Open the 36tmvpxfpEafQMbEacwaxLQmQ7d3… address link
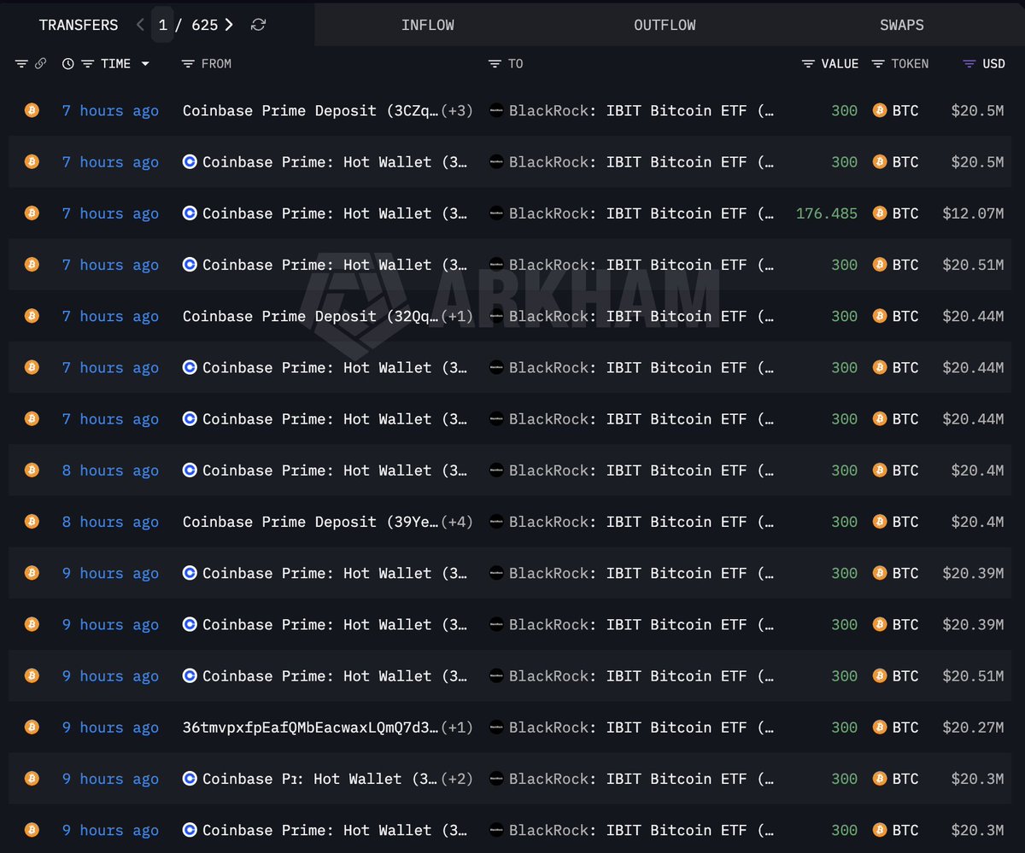 pos(311,727)
